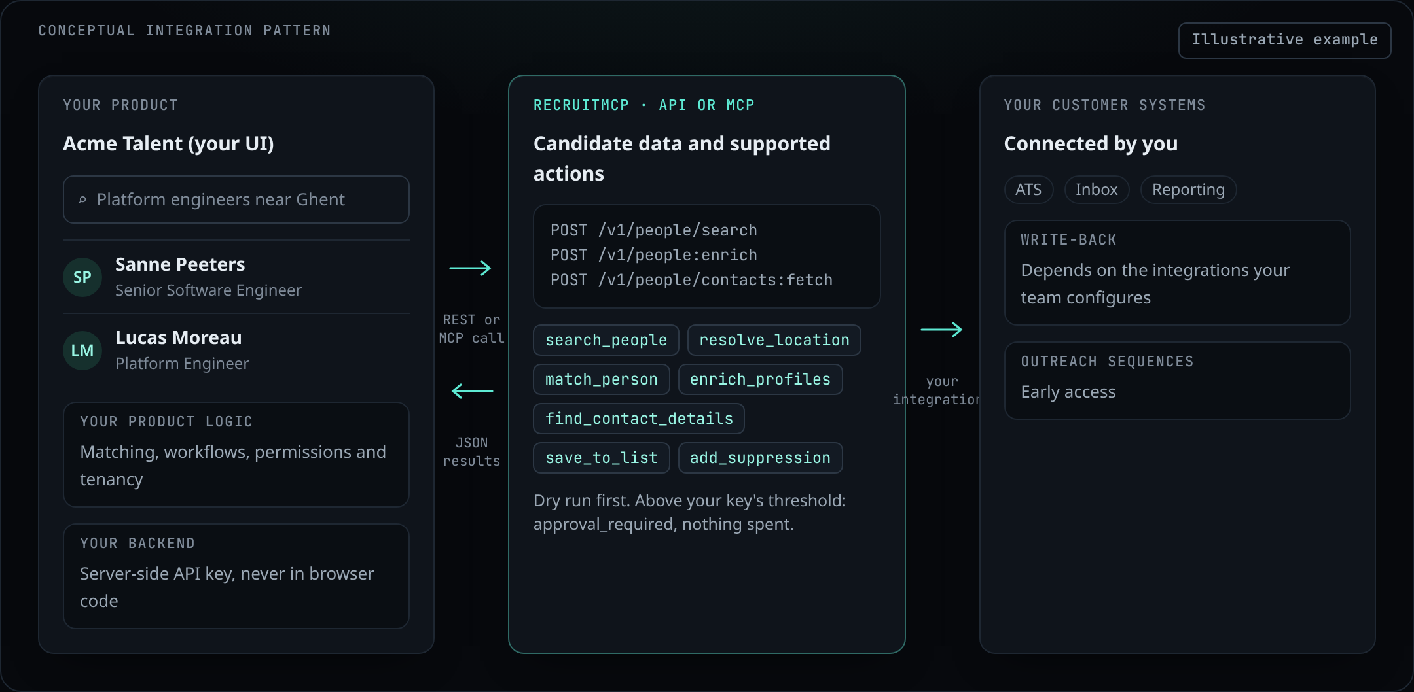Screen dimensions: 1414x692
Task: Click the 'Candidate data and supported actions' heading
Action: coord(682,158)
